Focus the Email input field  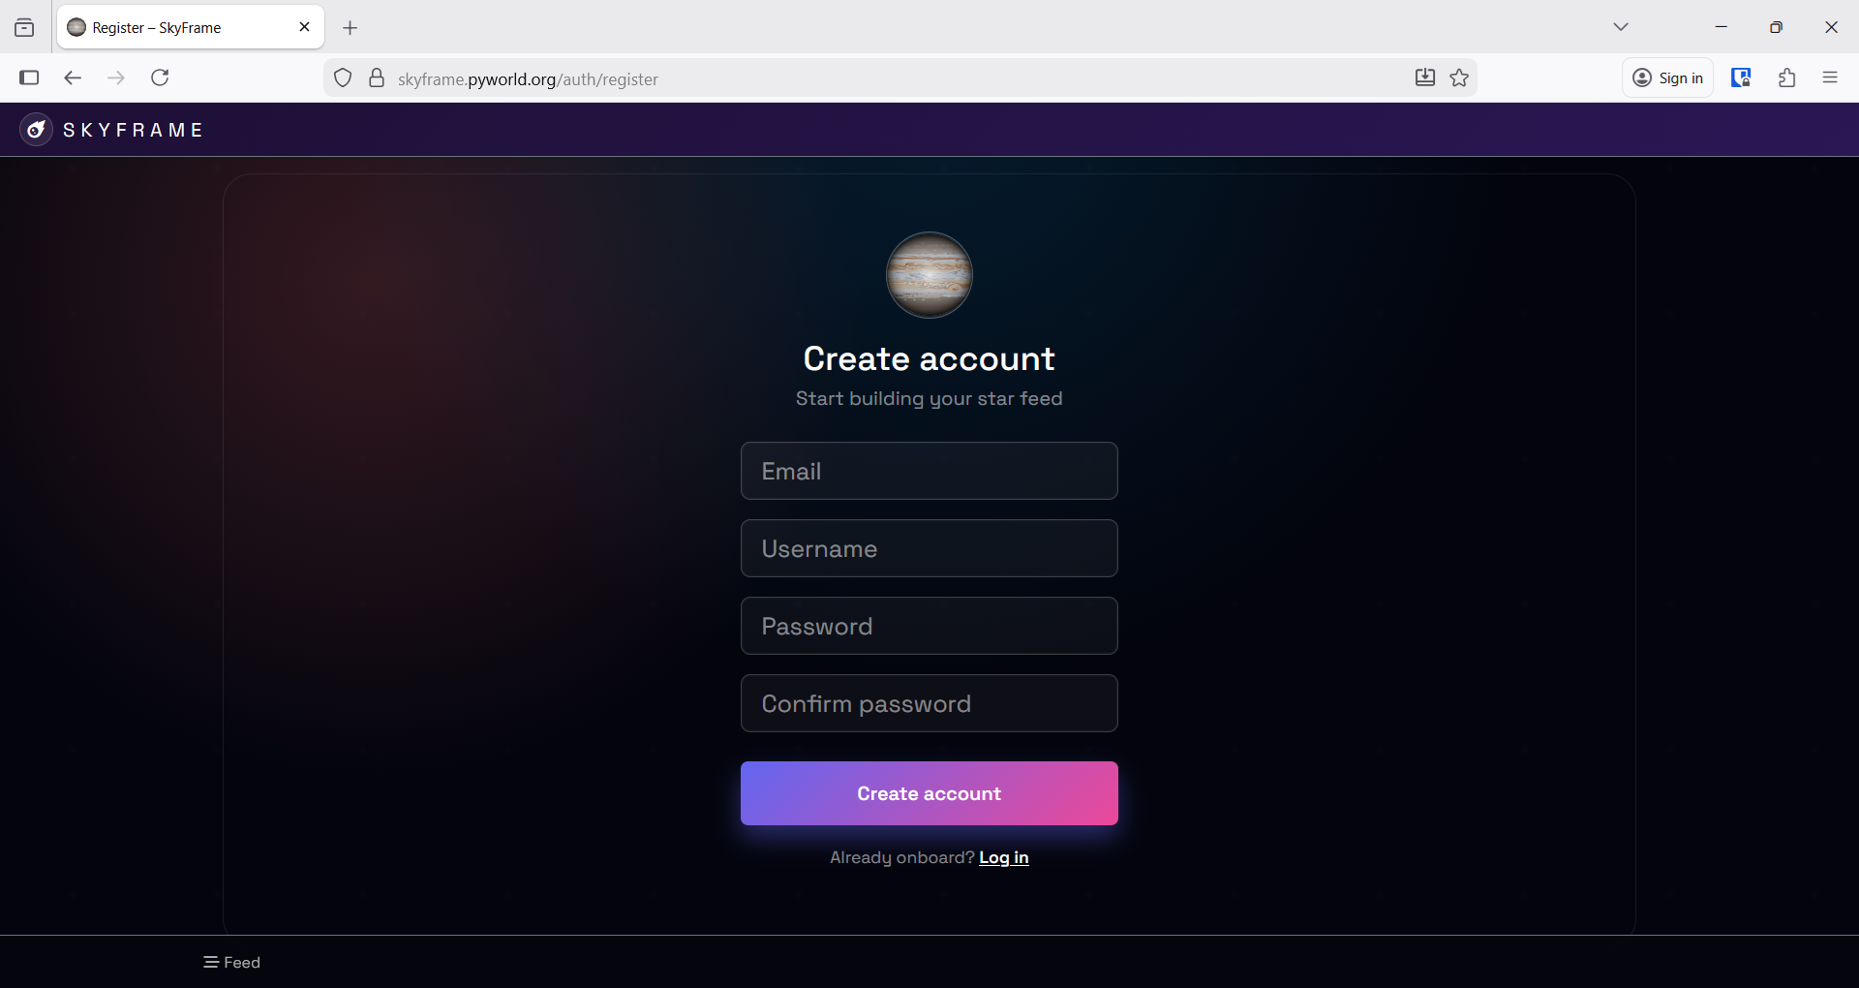tap(929, 471)
